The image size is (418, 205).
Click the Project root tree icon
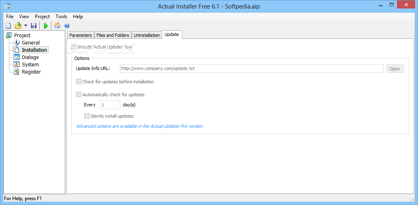[9, 35]
